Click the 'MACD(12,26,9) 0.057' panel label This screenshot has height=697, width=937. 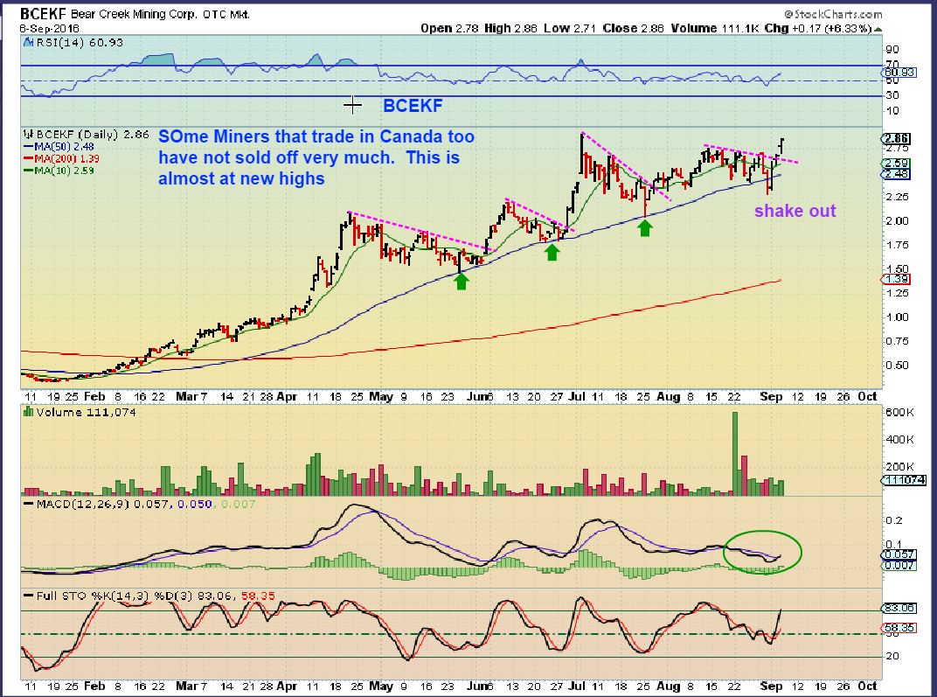click(x=95, y=504)
